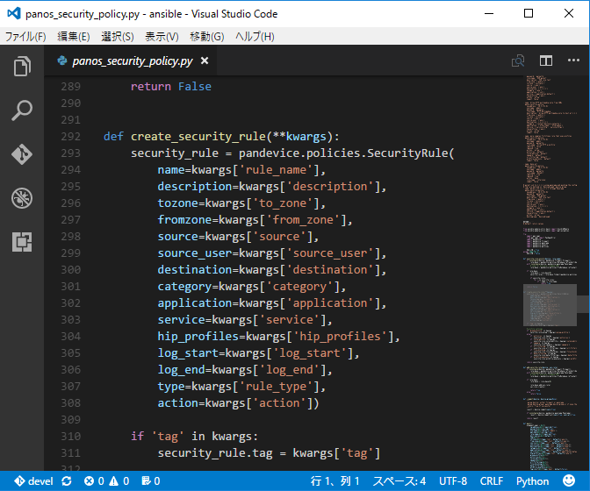Open the Debug view icon

[22, 198]
